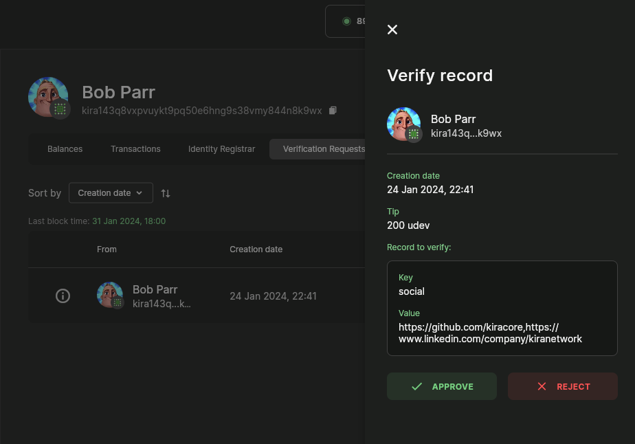Close the Verify record panel
This screenshot has height=444, width=635.
[392, 30]
